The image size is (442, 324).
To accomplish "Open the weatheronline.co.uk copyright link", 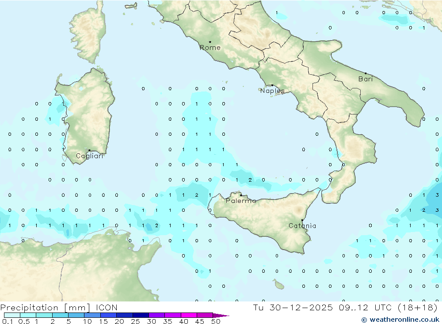I will (x=400, y=320).
